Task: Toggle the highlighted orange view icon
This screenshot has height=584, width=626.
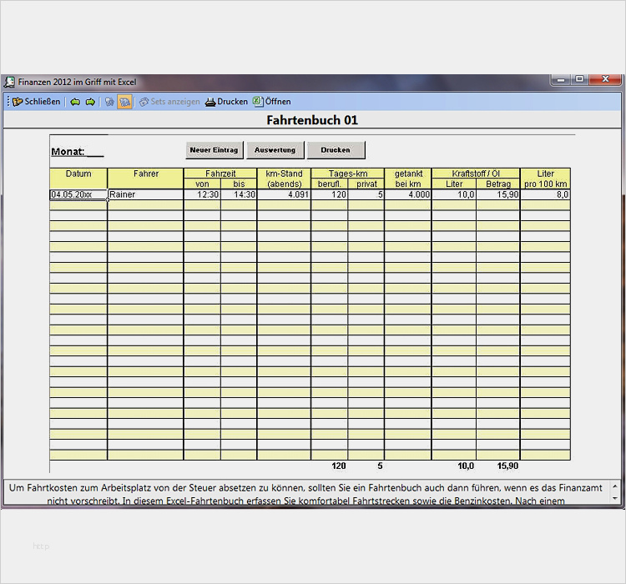Action: click(124, 102)
